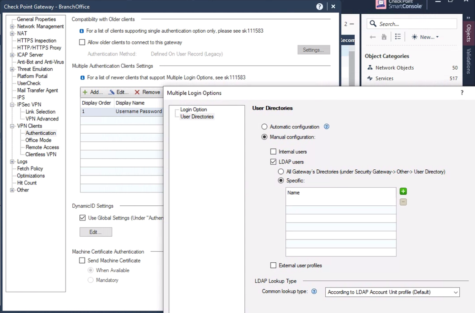The width and height of the screenshot is (475, 313).
Task: Open the New object dropdown
Action: 425,37
